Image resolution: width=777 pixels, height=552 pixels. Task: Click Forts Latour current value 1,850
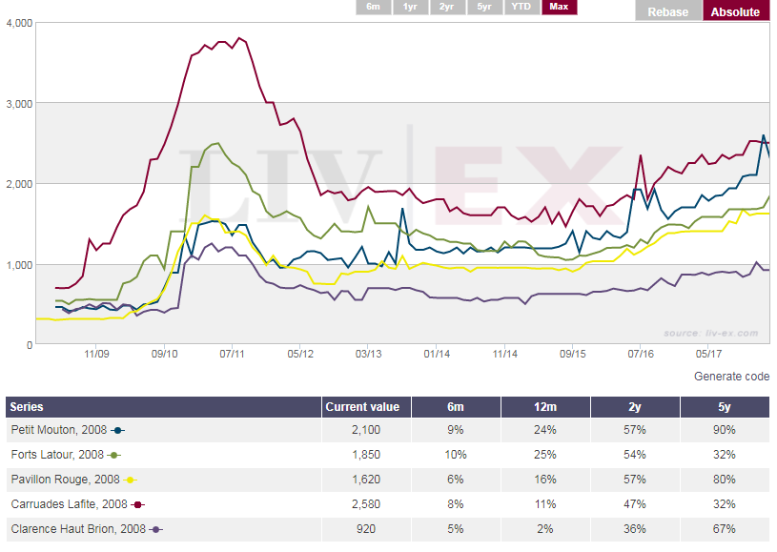point(366,455)
